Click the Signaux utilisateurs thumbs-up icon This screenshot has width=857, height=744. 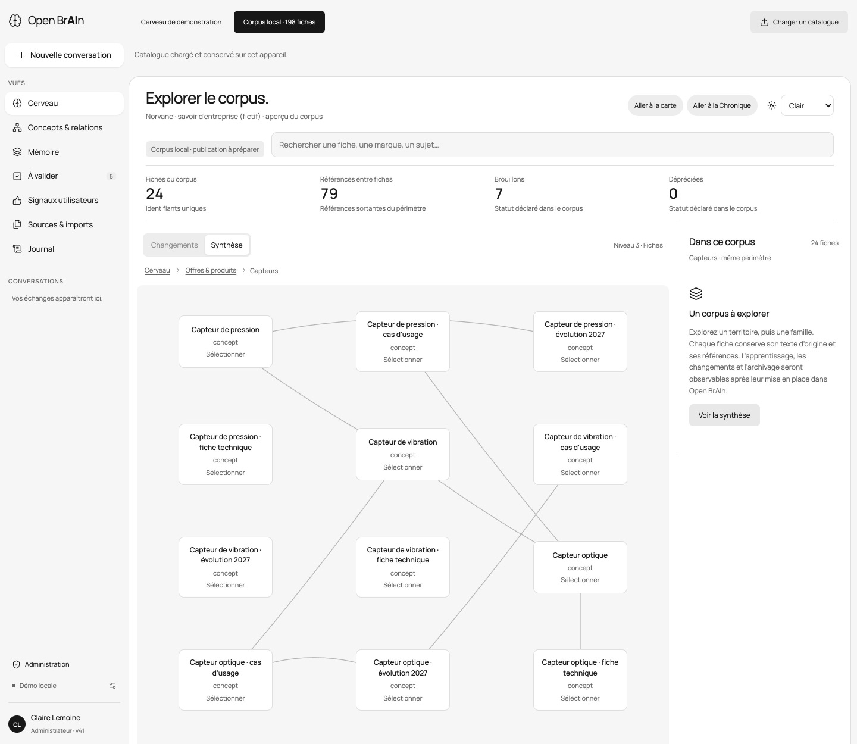[x=17, y=201]
